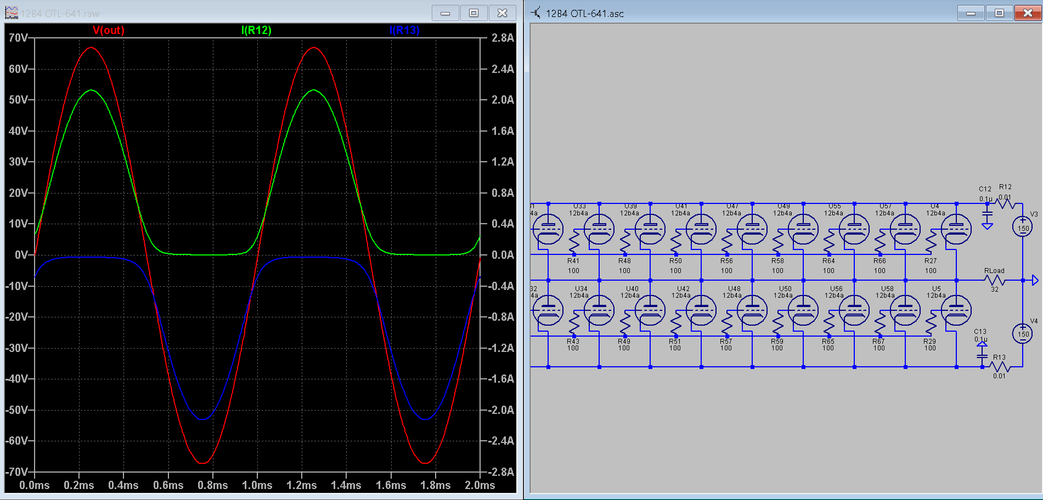Minimize the 12B4 OTL-641.raw waveform window
Screen dimensions: 1043x500
(x=446, y=13)
